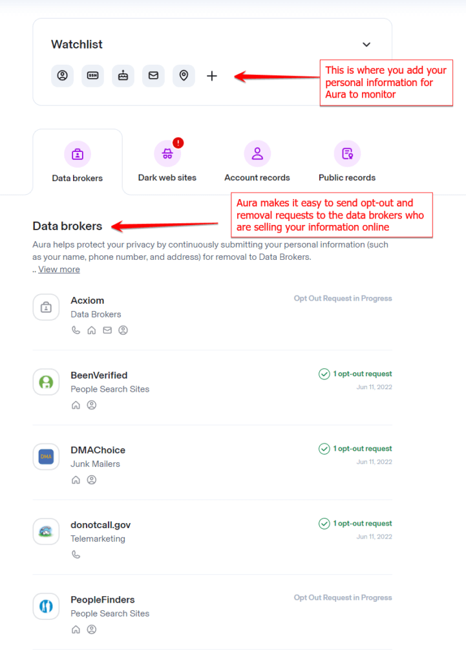Open the Account records tab
The image size is (466, 662).
point(257,161)
